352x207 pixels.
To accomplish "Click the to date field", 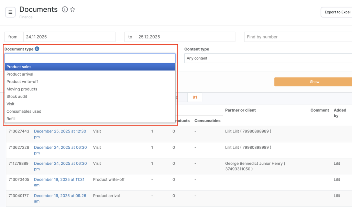I will pos(185,37).
